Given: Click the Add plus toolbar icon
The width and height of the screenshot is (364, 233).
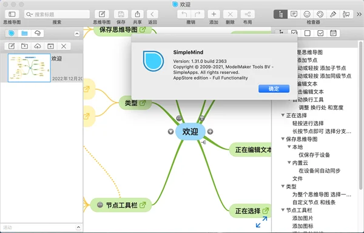Looking at the screenshot, I should (x=214, y=15).
